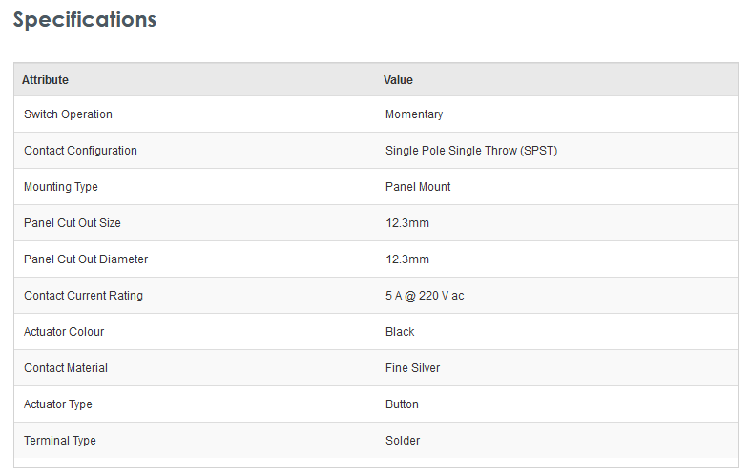Click the Panel Cut Out Diameter label

tap(86, 259)
